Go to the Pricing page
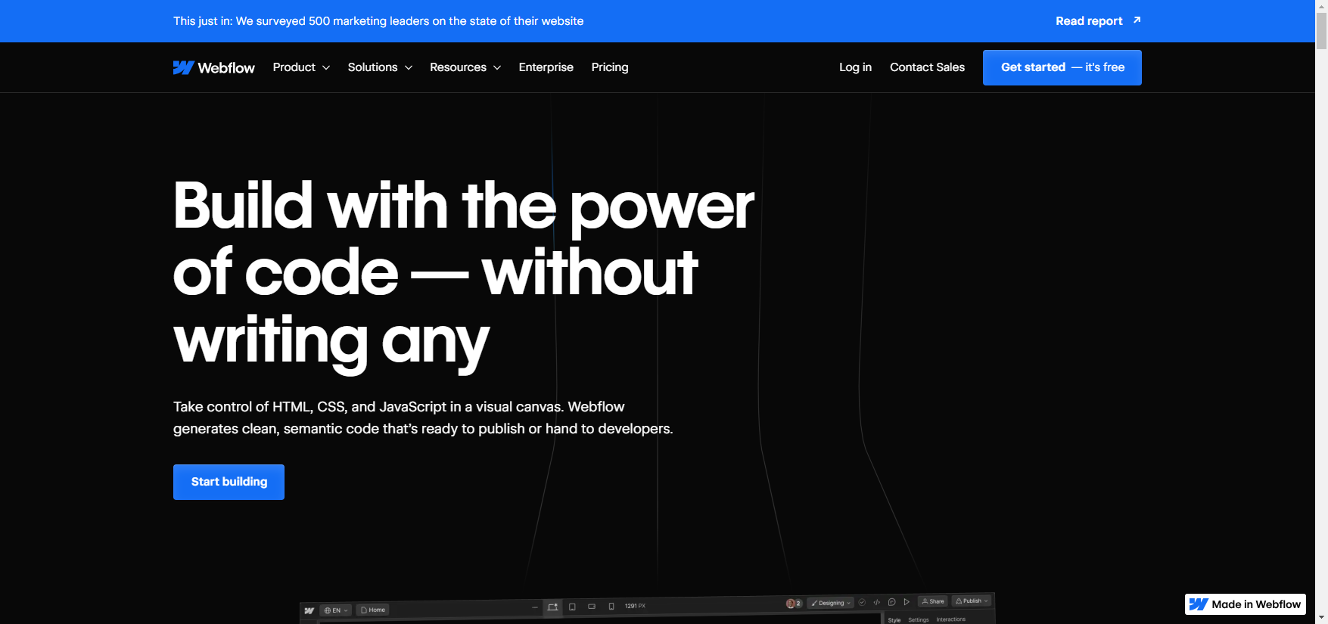Image resolution: width=1328 pixels, height=624 pixels. [x=610, y=67]
